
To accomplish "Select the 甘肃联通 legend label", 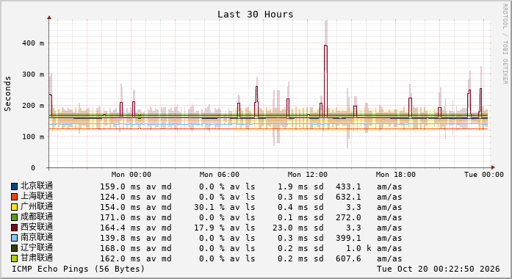I will [x=37, y=258].
